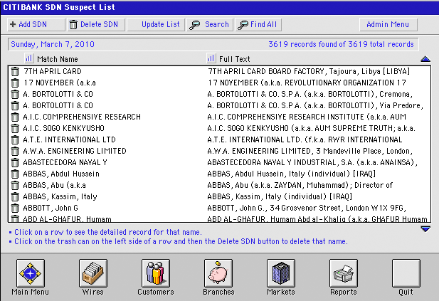Viewport: 439px width, 301px height.
Task: Click full text RWR INTERNATIONAL entry
Action: click(305, 139)
